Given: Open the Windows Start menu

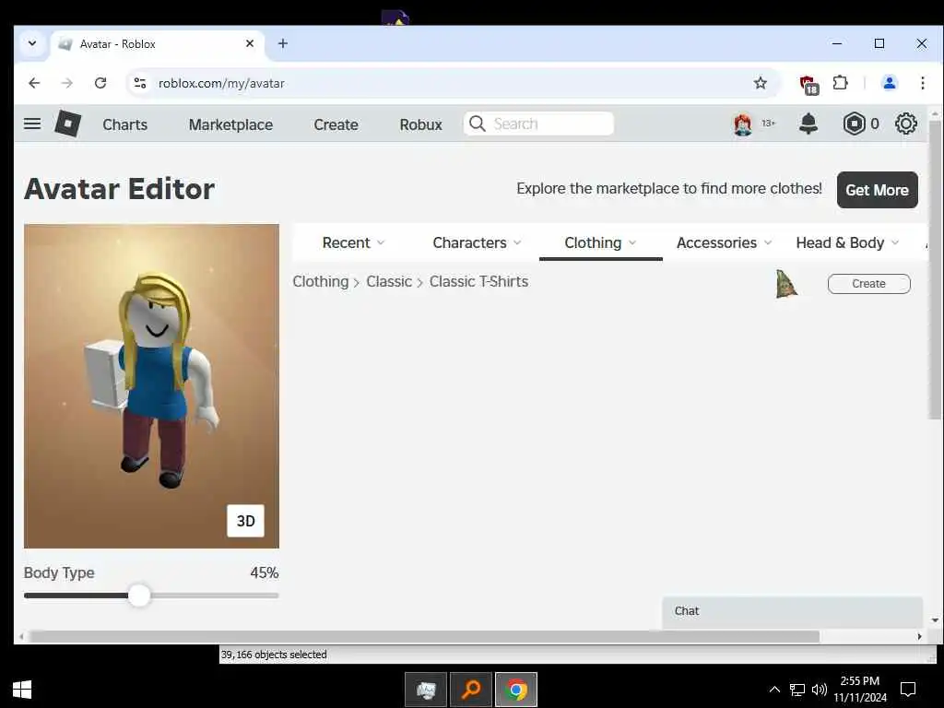Looking at the screenshot, I should pyautogui.click(x=22, y=690).
